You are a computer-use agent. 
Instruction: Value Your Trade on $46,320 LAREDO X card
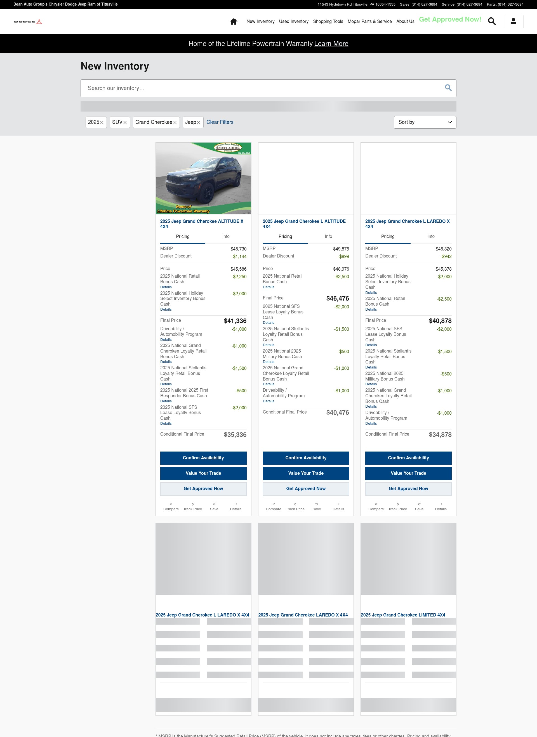point(408,473)
